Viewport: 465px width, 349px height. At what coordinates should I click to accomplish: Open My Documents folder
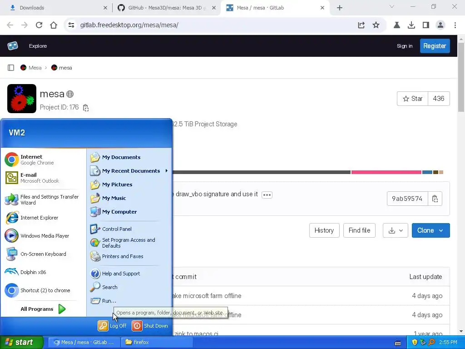[x=129, y=157]
